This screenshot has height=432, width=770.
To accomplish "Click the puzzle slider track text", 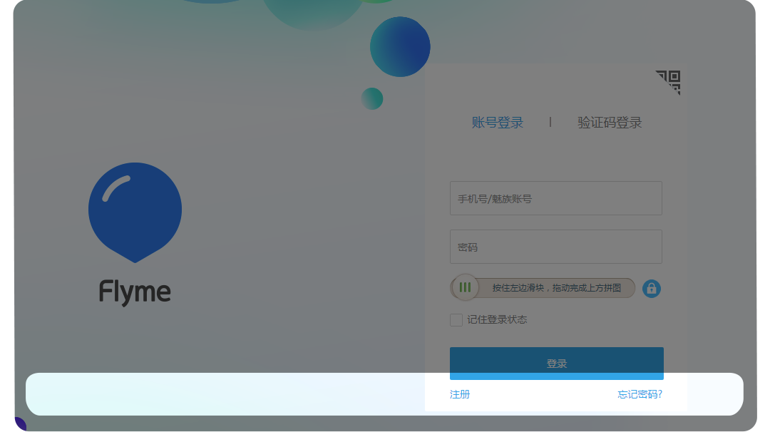I will (556, 288).
